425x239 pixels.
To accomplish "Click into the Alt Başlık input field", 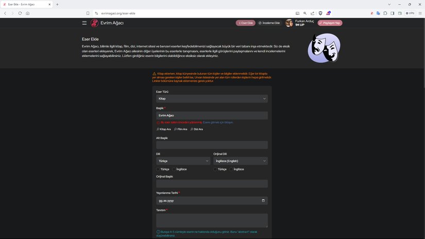I will click(x=212, y=145).
